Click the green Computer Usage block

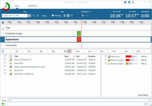pos(79,34)
